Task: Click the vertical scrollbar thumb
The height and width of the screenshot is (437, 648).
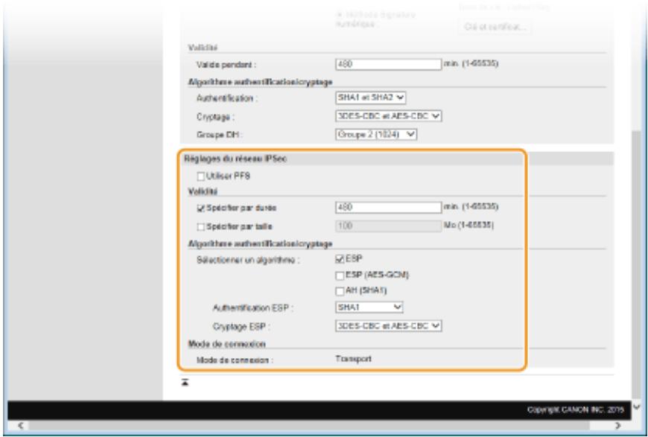Action: click(x=636, y=264)
